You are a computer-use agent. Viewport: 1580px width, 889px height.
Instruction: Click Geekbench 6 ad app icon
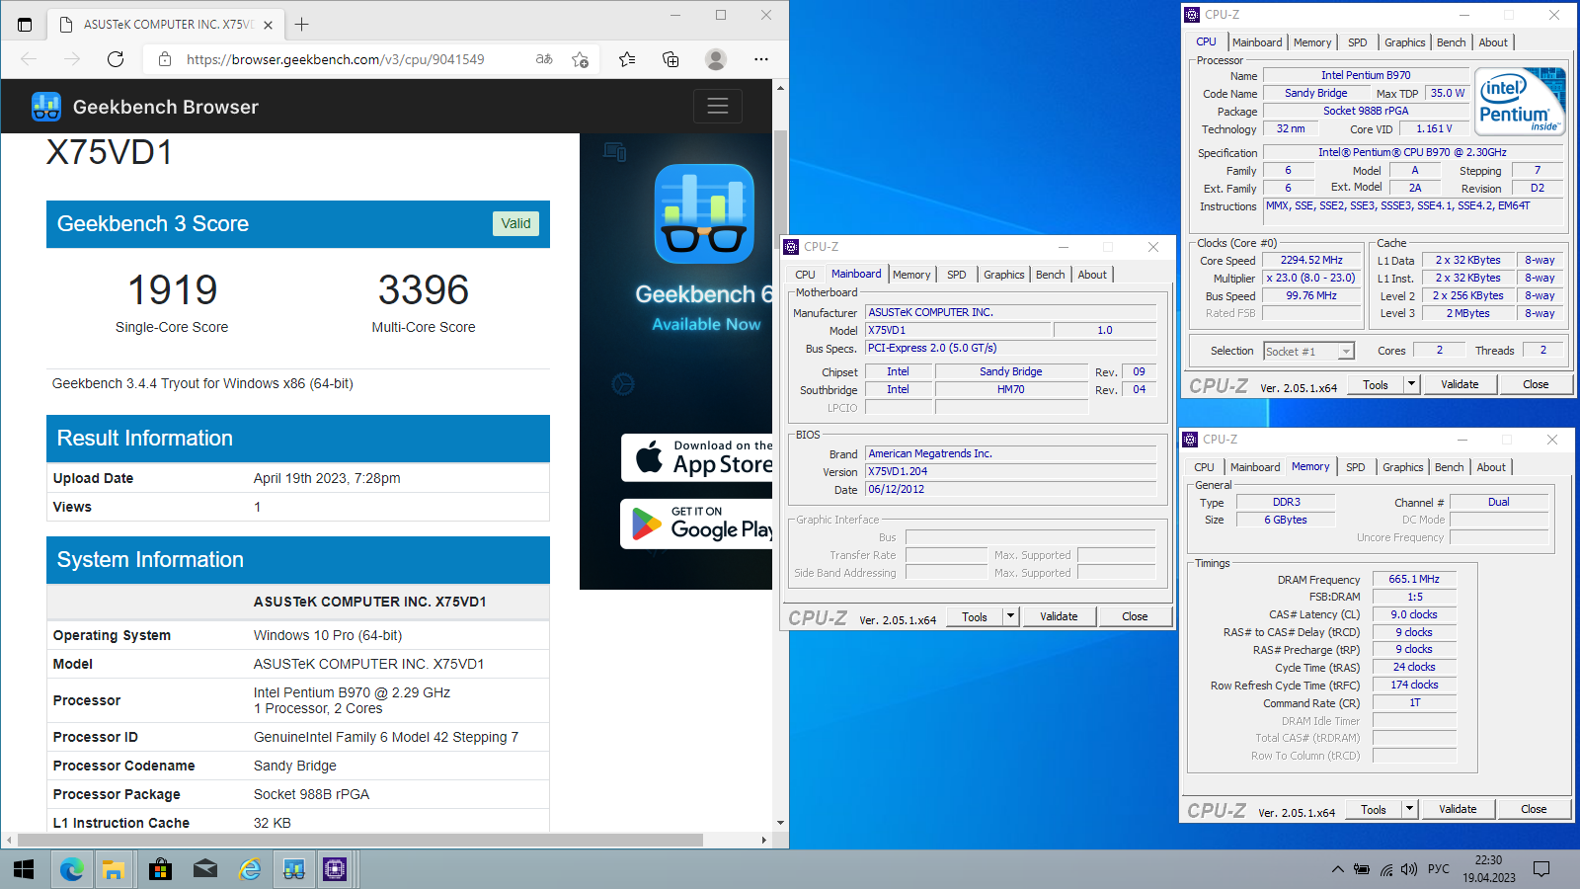tap(704, 214)
